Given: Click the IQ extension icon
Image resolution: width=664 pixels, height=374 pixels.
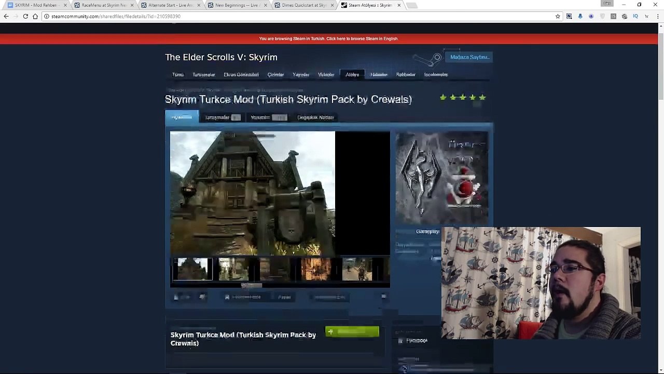Looking at the screenshot, I should (635, 16).
